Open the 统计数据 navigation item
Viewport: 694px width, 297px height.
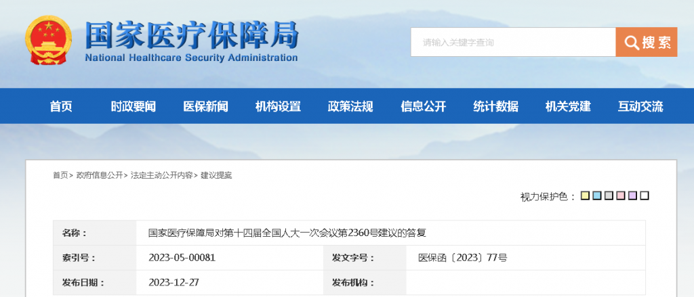pyautogui.click(x=495, y=106)
